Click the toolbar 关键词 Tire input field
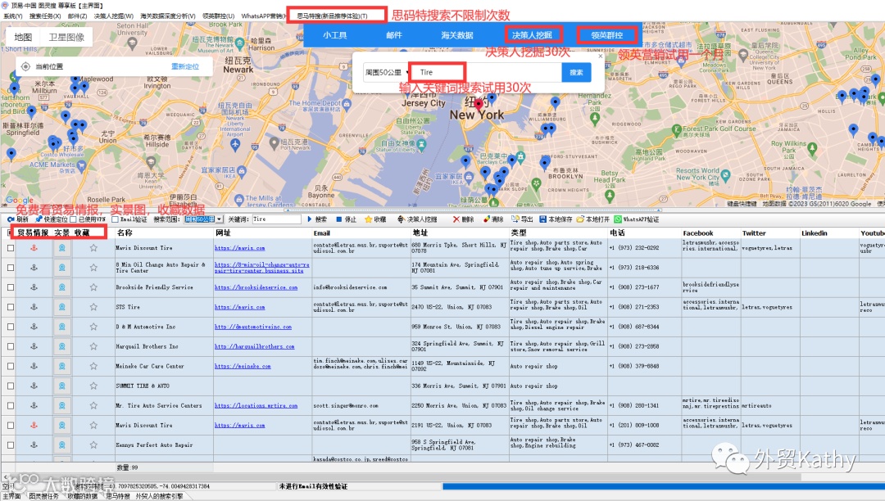Screen dimensions: 885x501 click(x=276, y=219)
